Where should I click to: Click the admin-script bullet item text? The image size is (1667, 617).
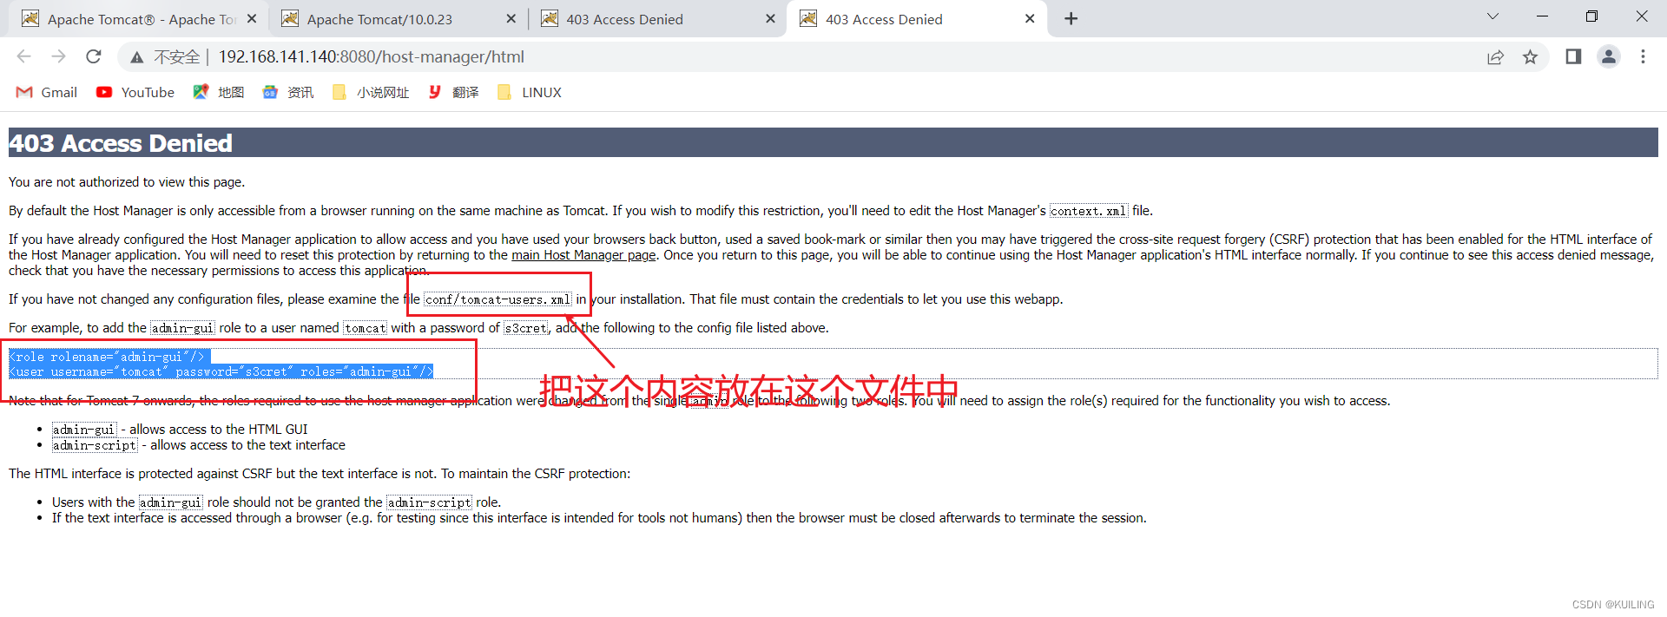click(x=95, y=445)
